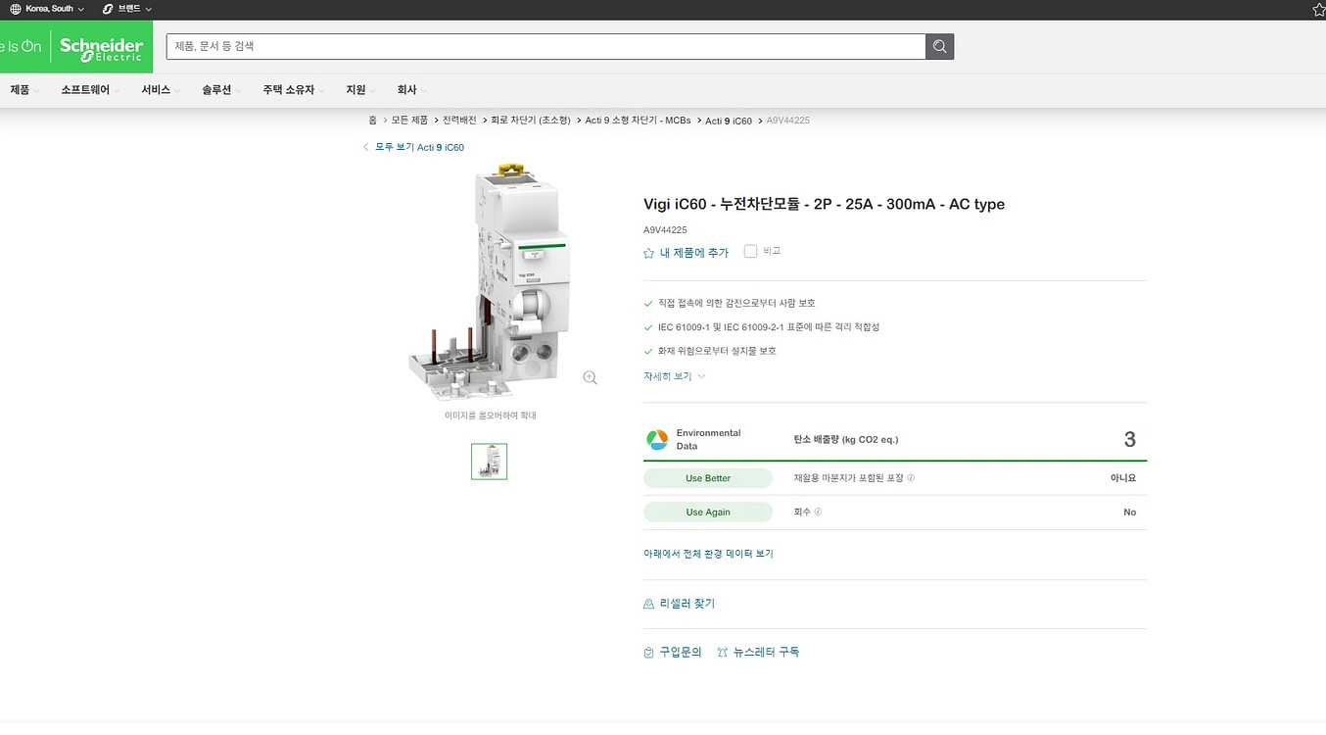Open Acti 9 소형 차단기 - MCBs breadcrumb
The width and height of the screenshot is (1326, 735).
click(638, 121)
